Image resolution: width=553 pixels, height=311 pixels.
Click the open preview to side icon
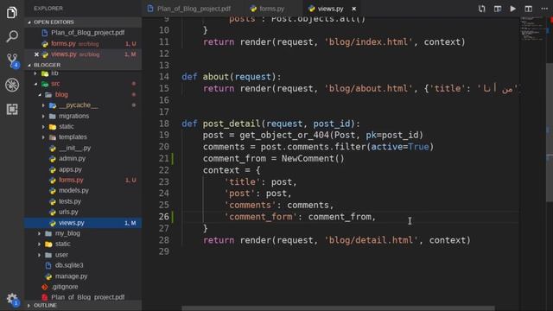498,9
